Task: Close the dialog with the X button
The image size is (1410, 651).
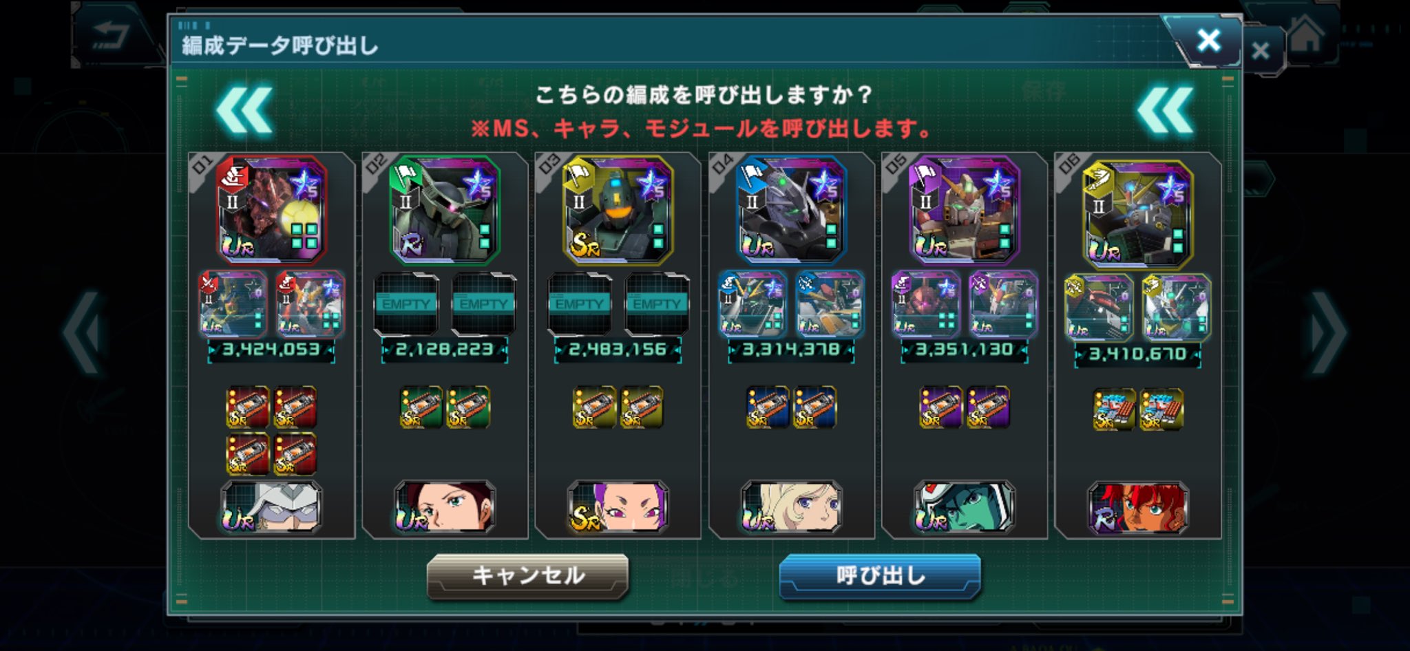Action: 1208,40
